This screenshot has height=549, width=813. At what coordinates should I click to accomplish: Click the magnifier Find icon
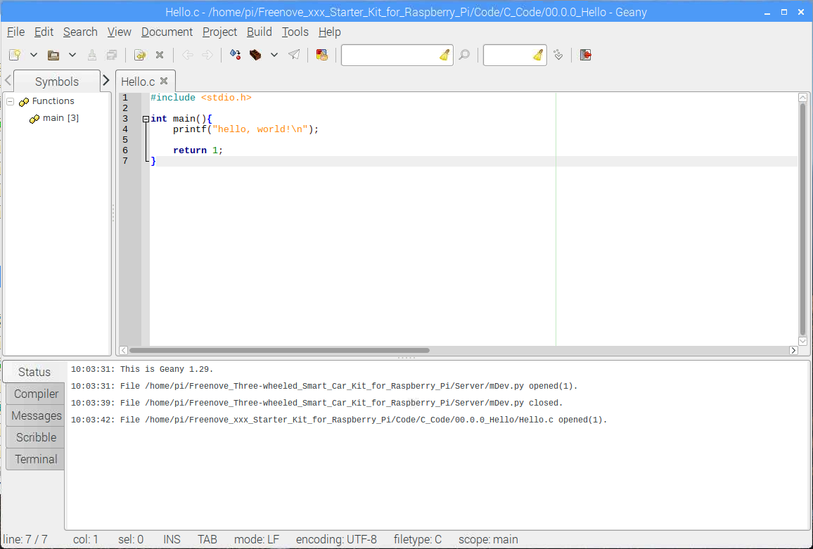coord(464,55)
